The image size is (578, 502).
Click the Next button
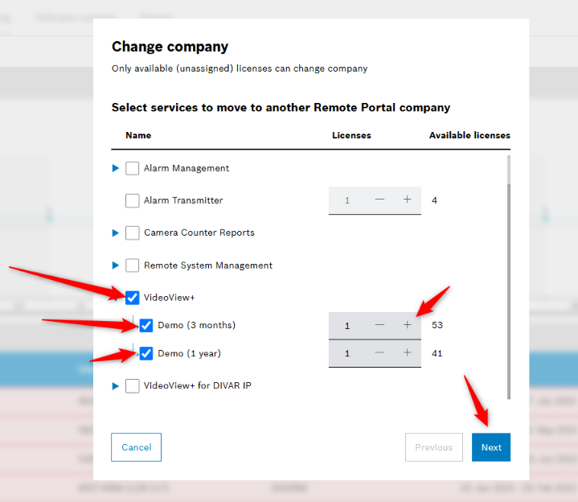pos(490,447)
